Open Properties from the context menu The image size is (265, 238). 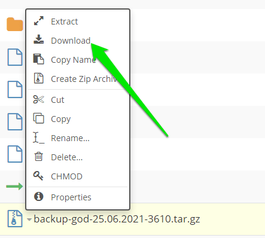click(x=78, y=197)
